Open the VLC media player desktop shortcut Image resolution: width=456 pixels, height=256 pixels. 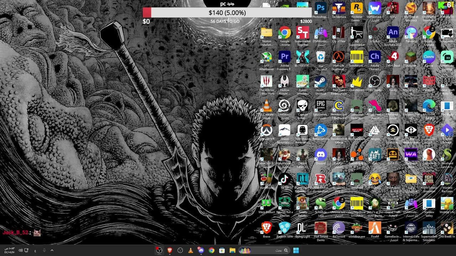point(266,110)
